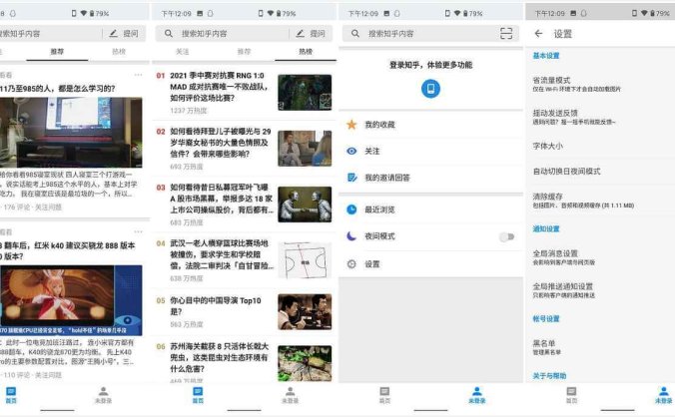Tap 清除缓存 to clear the cache
This screenshot has height=417, width=675.
(600, 201)
